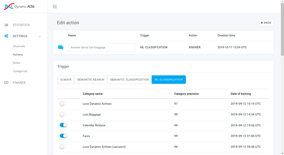Enable Love Dynamic Airlines (sarcasm) toggle
Screen dimensions: 284x155
[63, 146]
